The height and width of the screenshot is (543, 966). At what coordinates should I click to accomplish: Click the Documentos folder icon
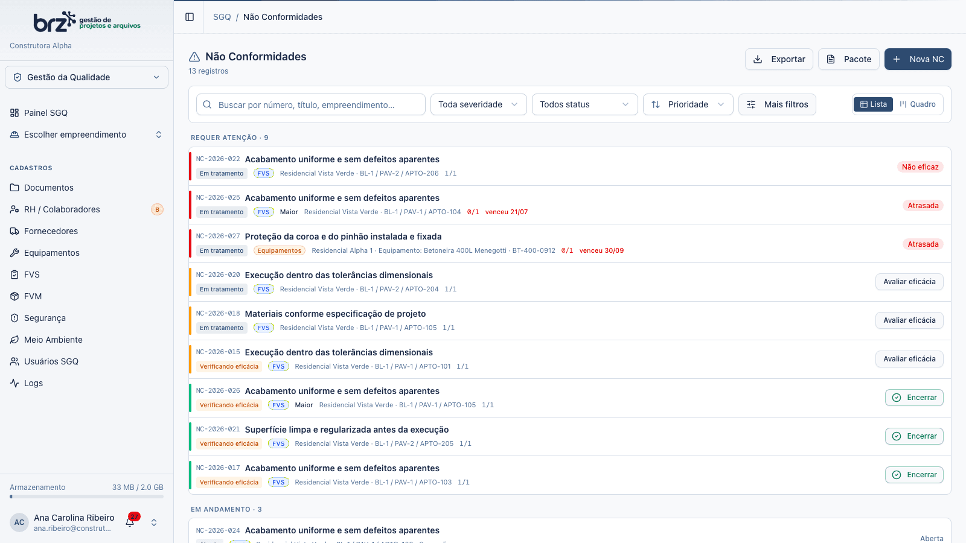coord(14,188)
